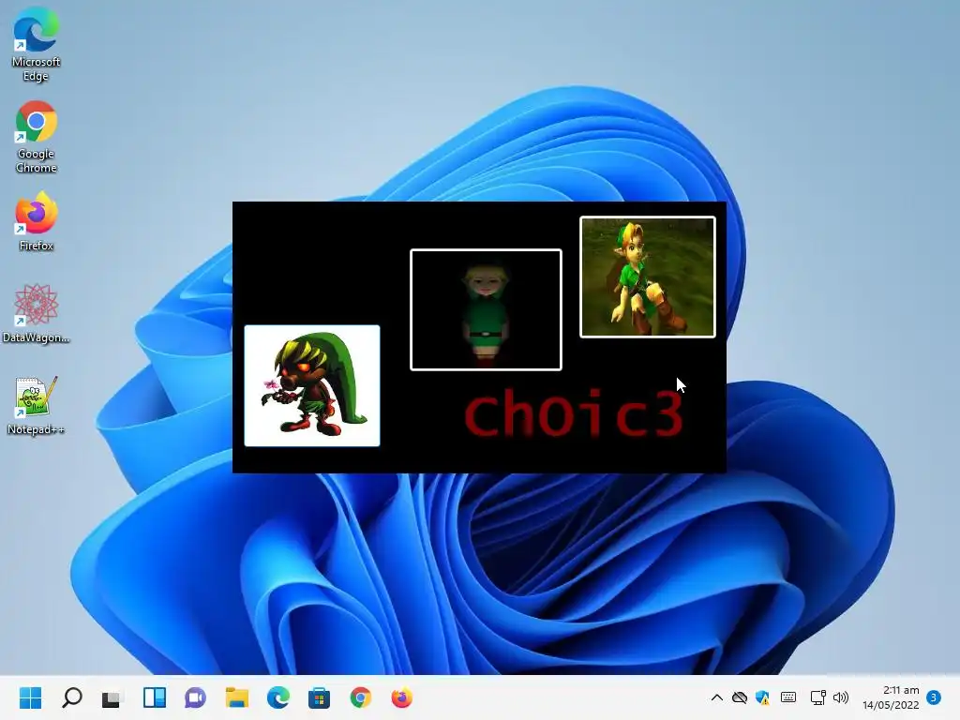Launch Chrome from the taskbar
This screenshot has width=960, height=720.
(x=361, y=697)
